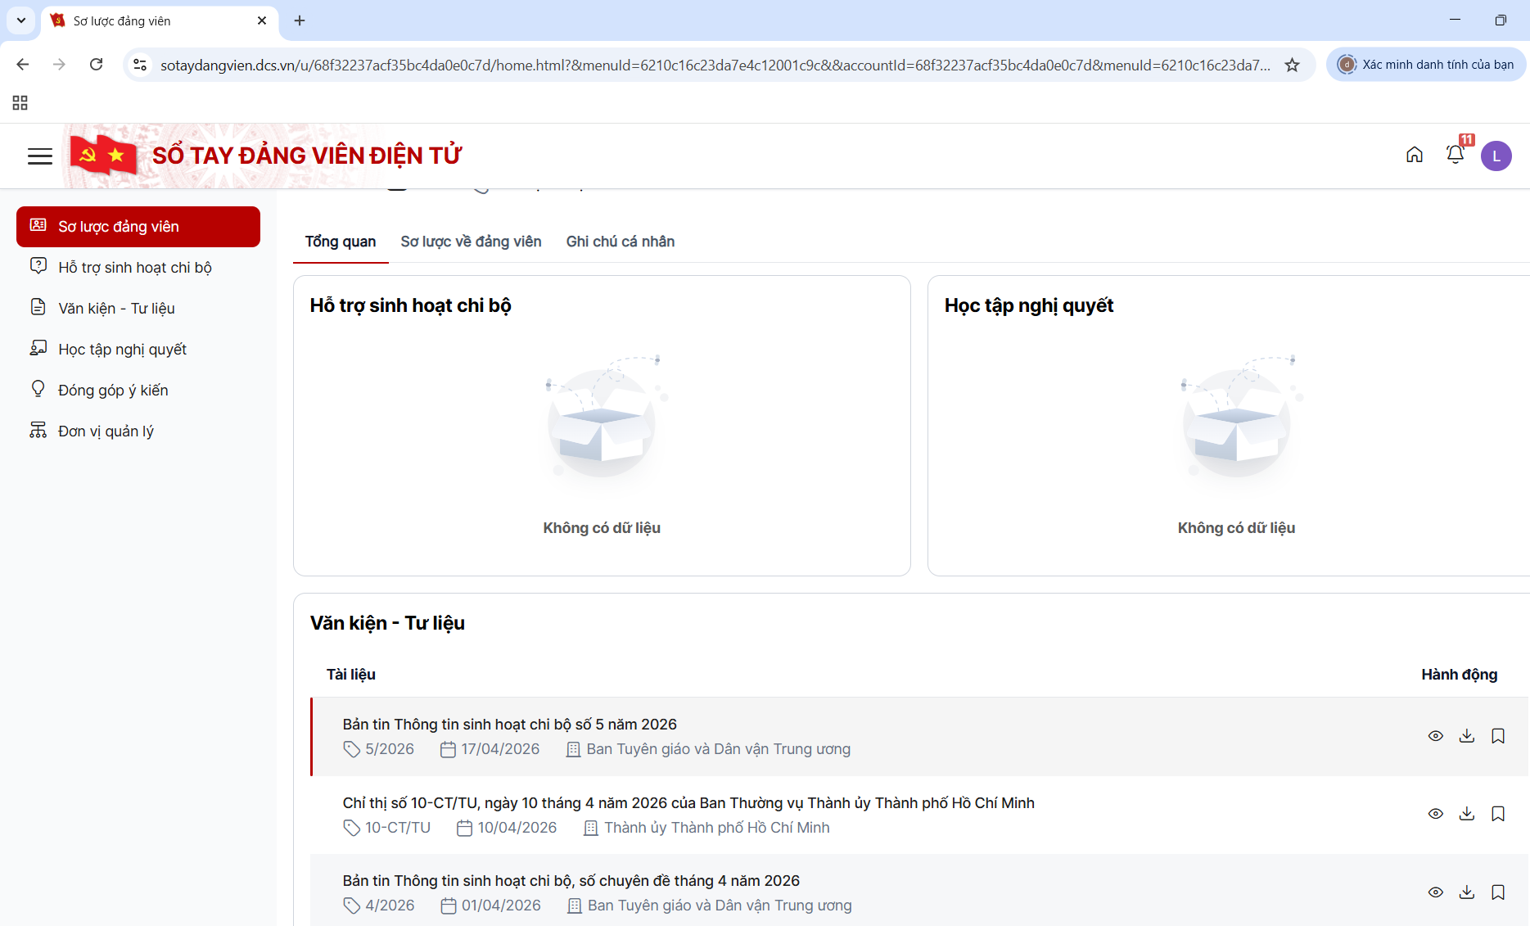Open the notifications bell
This screenshot has height=926, width=1530.
click(1455, 155)
